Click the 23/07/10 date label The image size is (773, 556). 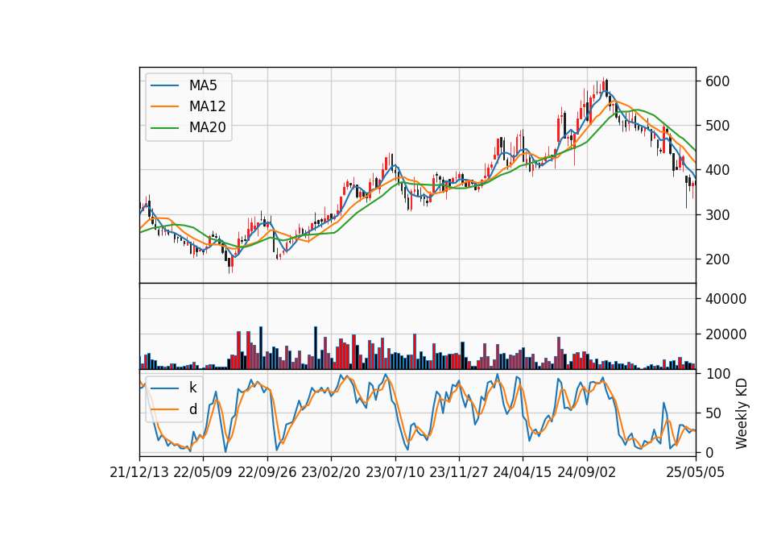[x=395, y=472]
